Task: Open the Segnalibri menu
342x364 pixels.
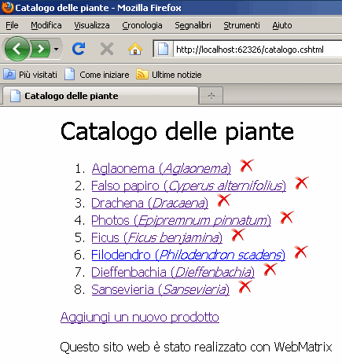Action: (x=193, y=25)
